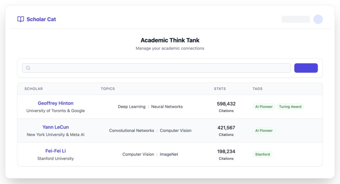Open Geoffrey Hinton's scholar profile
Viewport: 340px width, 184px height.
[56, 103]
